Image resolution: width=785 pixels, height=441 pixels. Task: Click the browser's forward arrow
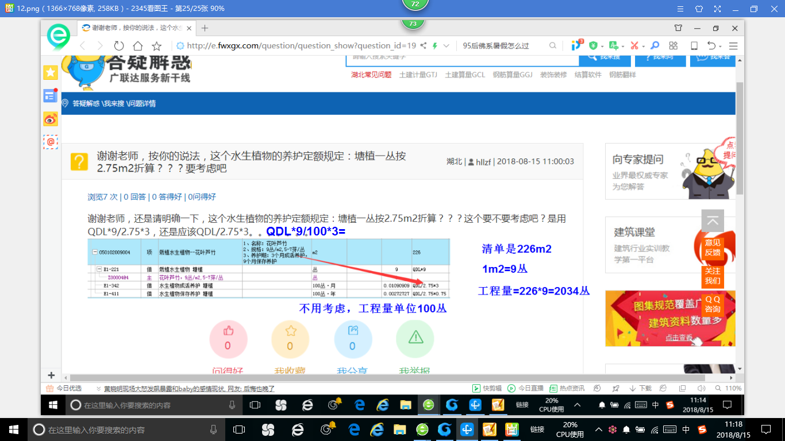click(x=100, y=46)
